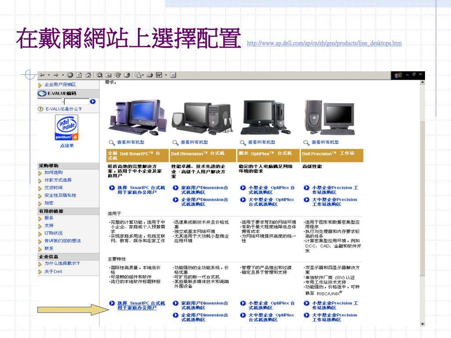451x338 pixels.
Task: Open the Back button history dropdown
Action: [x=49, y=75]
